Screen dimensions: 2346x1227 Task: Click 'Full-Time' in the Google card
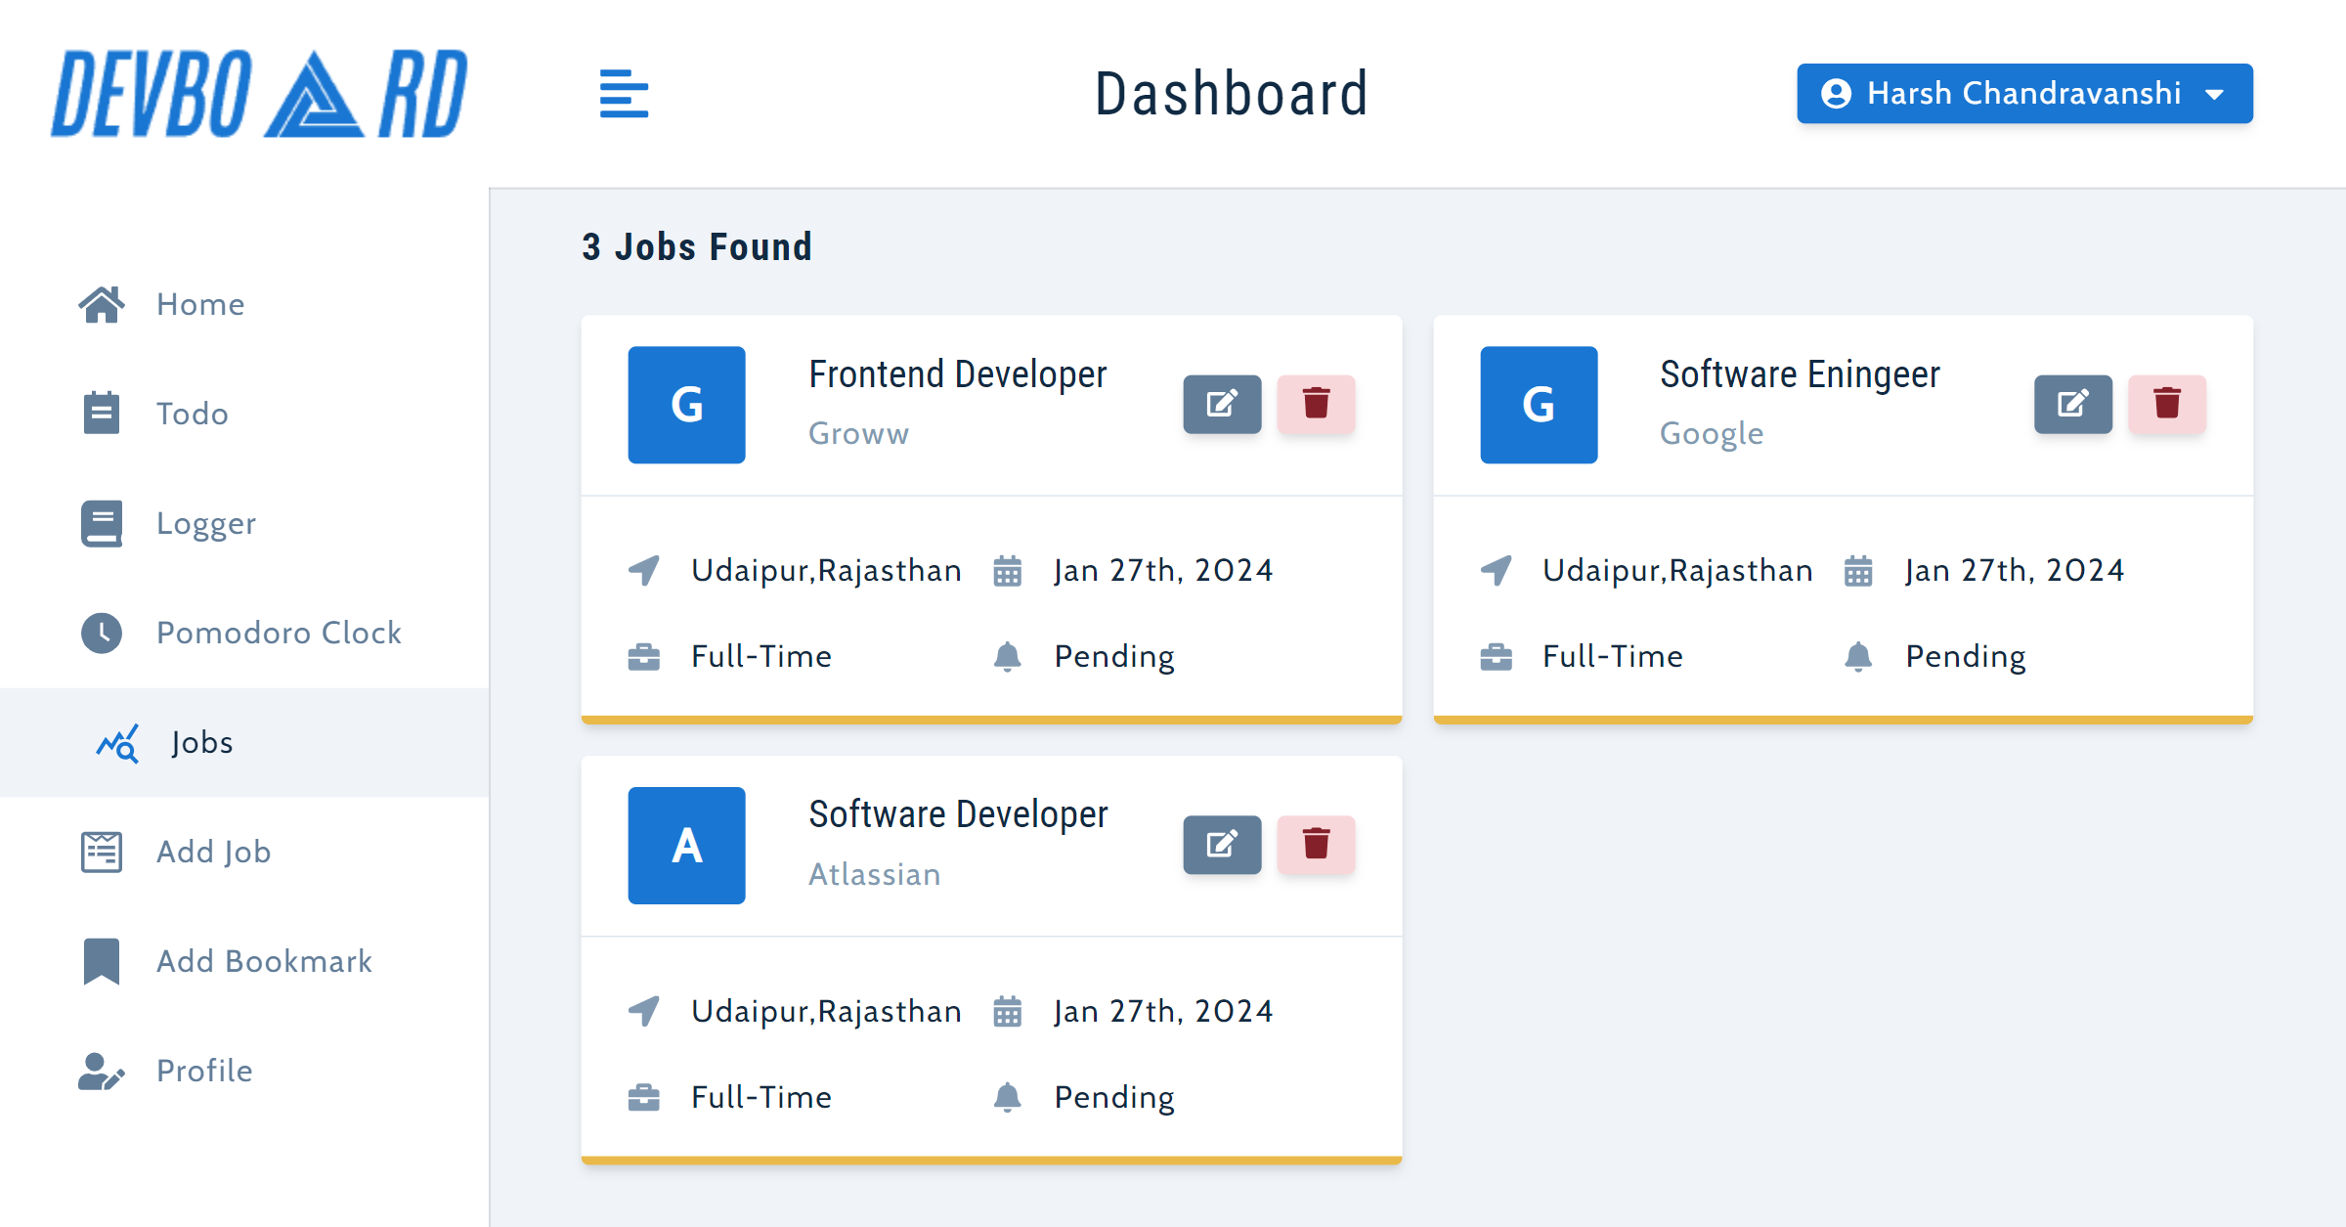coord(1613,657)
